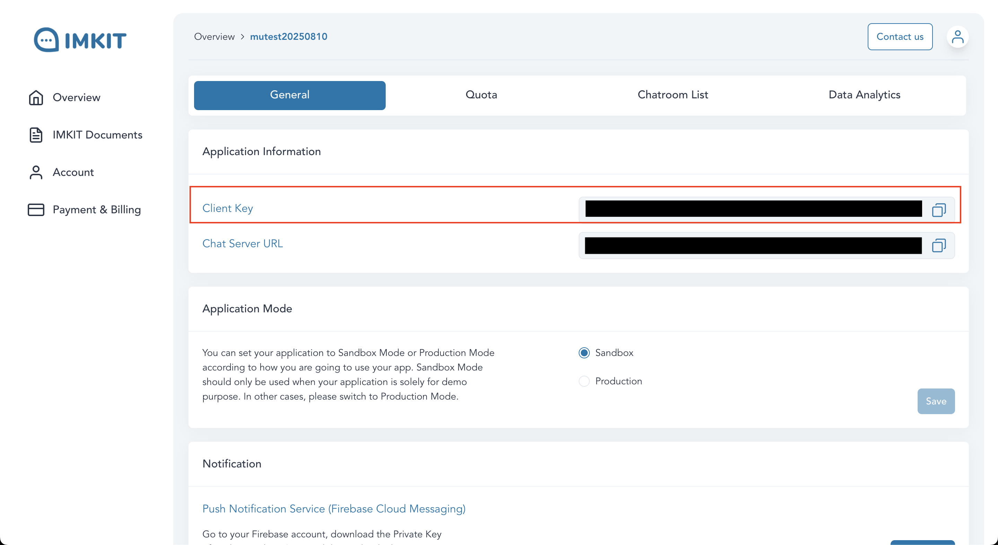Click inside the Client Key field
Screen dimensions: 998x545
(x=753, y=209)
